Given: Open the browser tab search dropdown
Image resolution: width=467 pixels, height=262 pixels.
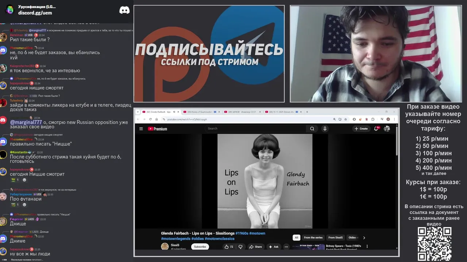Looking at the screenshot, I should click(x=138, y=112).
